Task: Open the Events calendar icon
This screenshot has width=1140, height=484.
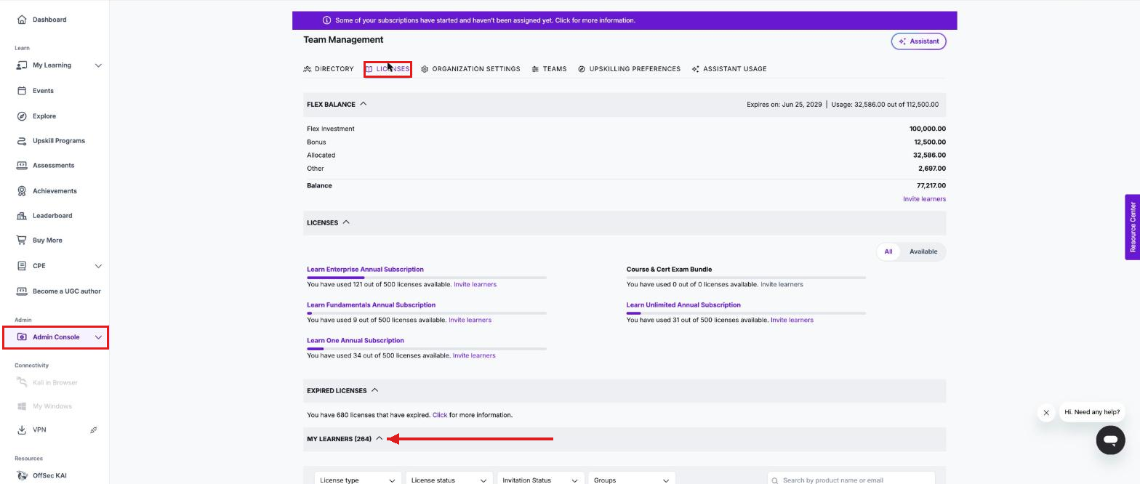Action: click(22, 91)
